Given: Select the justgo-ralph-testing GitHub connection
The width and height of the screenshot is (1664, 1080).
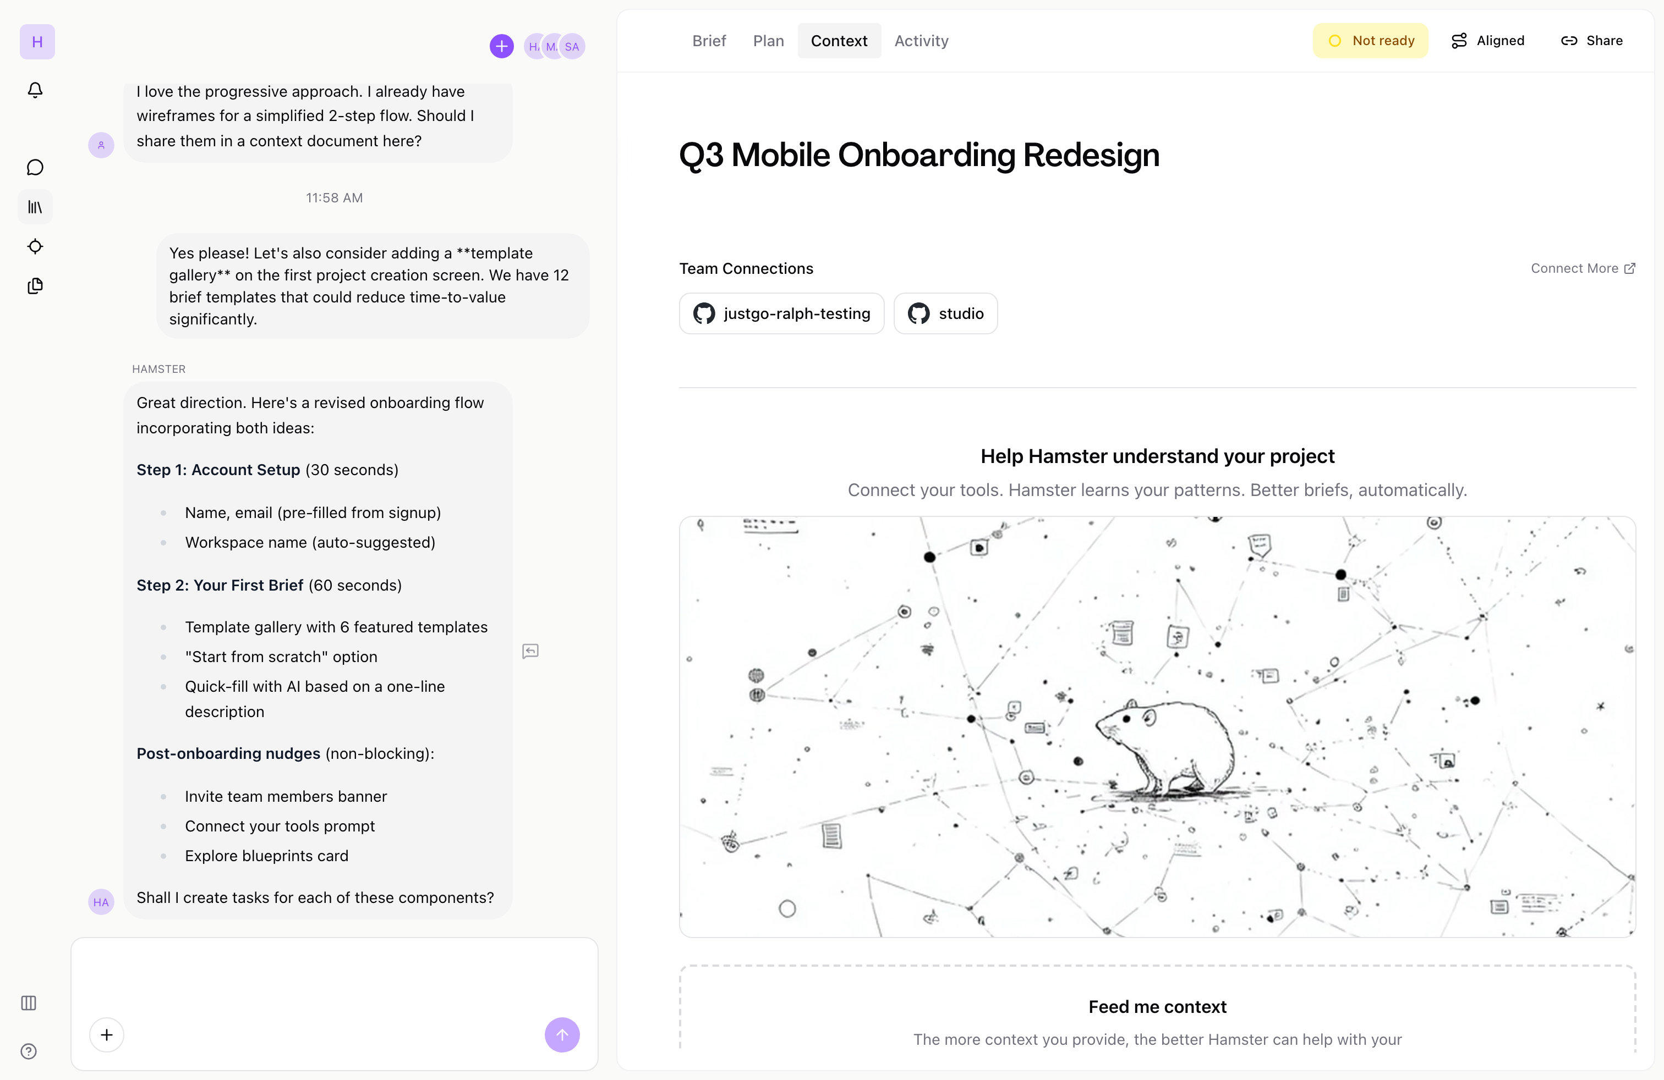Looking at the screenshot, I should [x=782, y=313].
